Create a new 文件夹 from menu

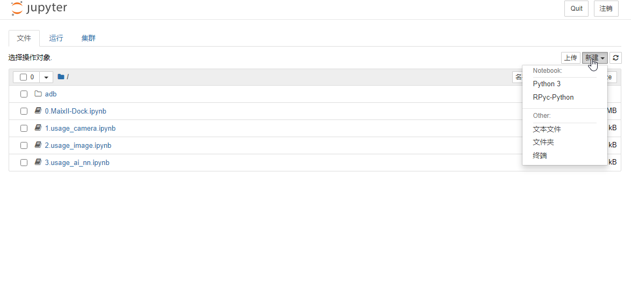[x=543, y=142]
